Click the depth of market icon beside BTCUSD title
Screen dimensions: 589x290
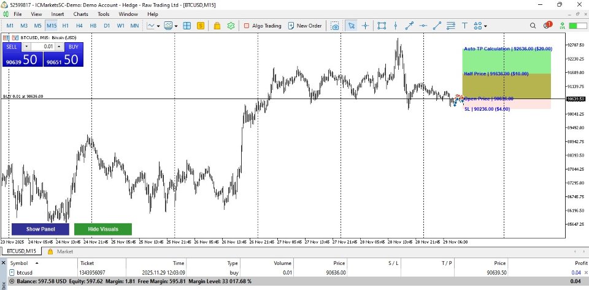(x=6, y=37)
